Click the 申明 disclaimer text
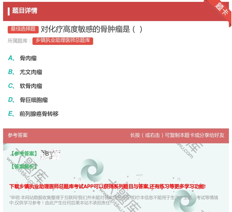The width and height of the screenshot is (232, 212). tap(114, 200)
